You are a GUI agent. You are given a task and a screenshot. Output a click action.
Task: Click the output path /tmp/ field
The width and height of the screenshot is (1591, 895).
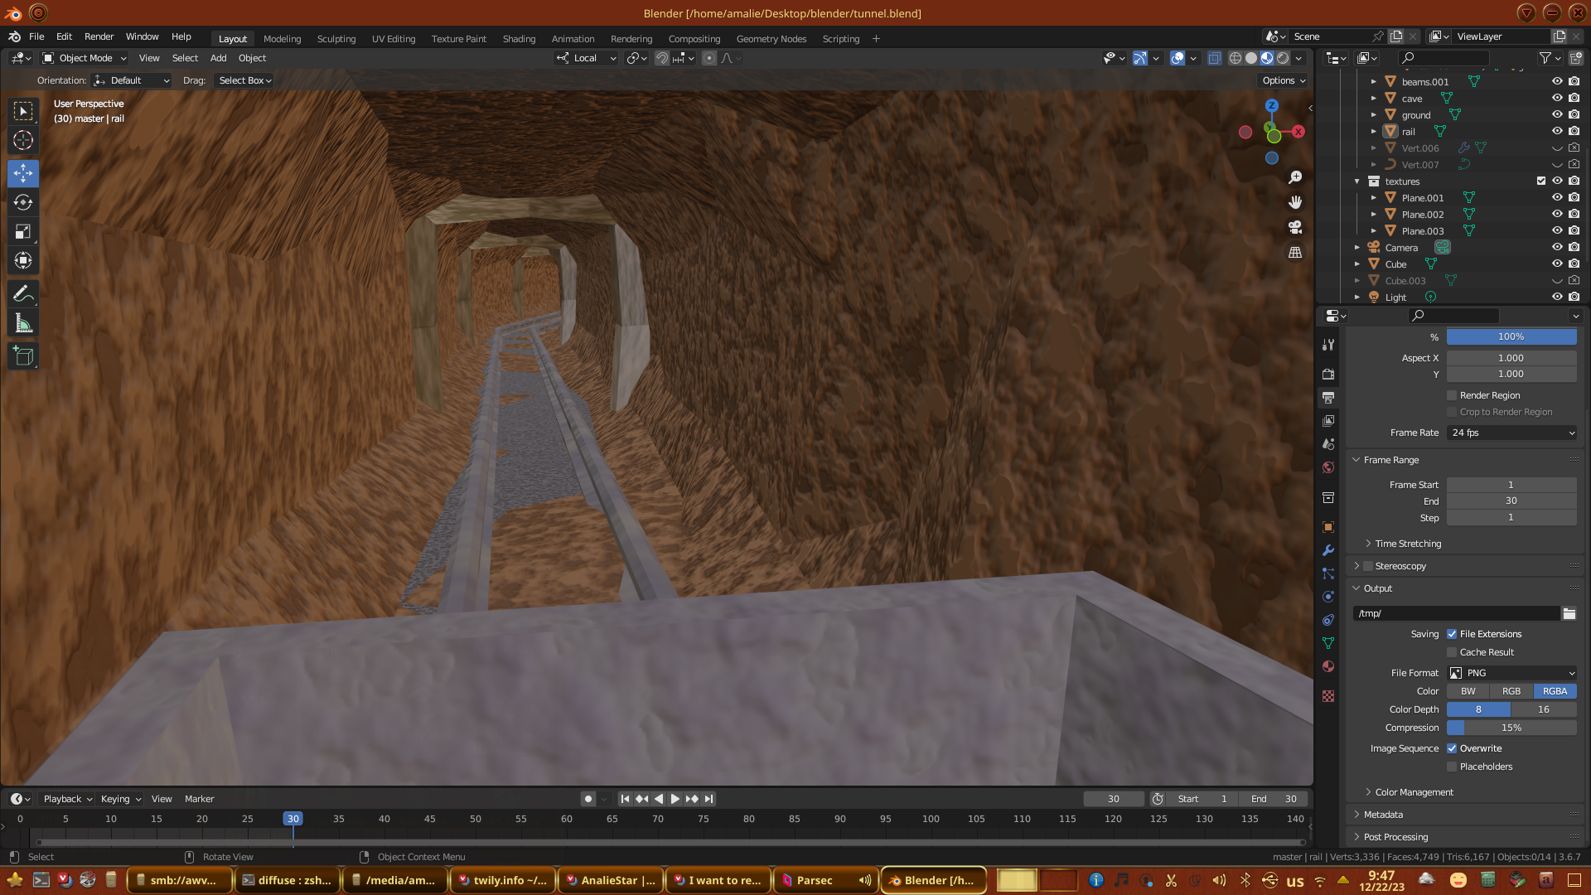[1456, 613]
